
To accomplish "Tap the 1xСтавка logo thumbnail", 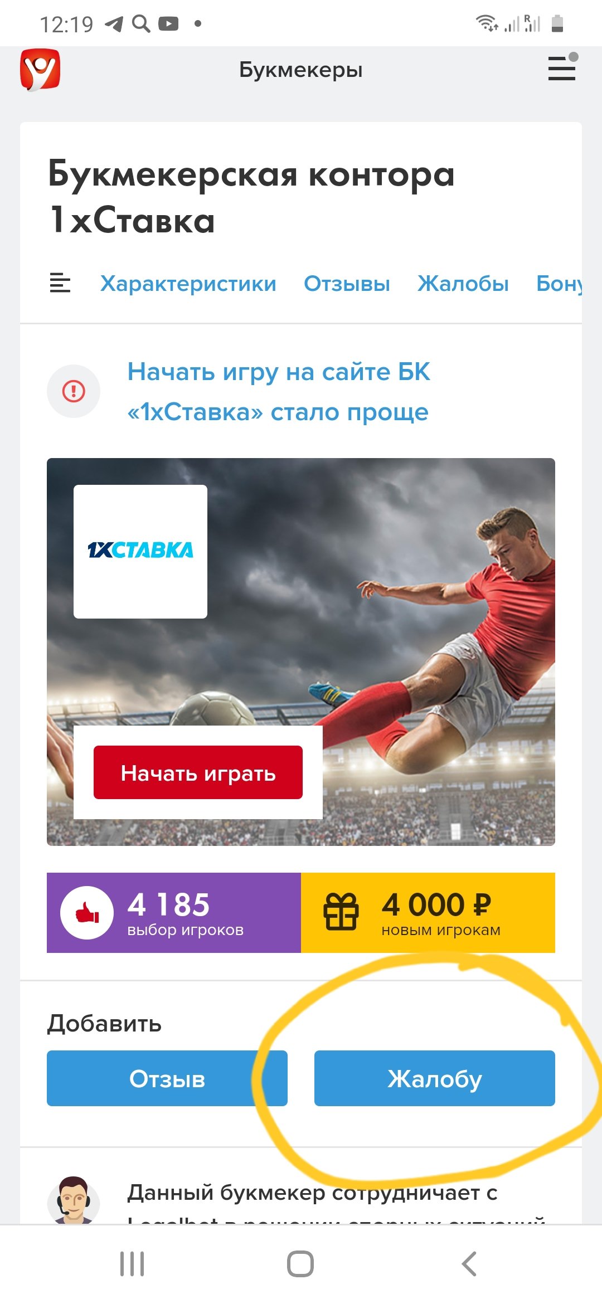I will [x=140, y=552].
